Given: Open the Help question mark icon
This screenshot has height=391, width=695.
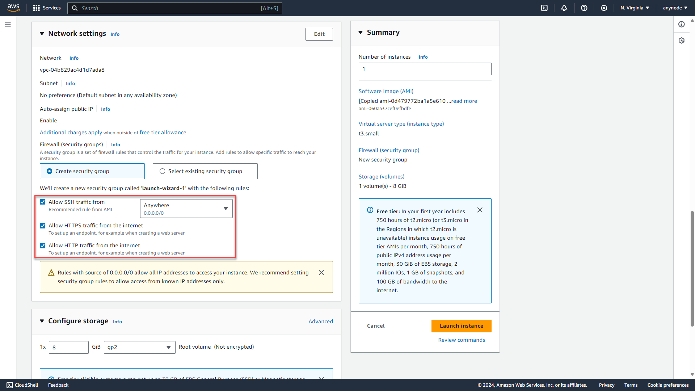Looking at the screenshot, I should [584, 8].
